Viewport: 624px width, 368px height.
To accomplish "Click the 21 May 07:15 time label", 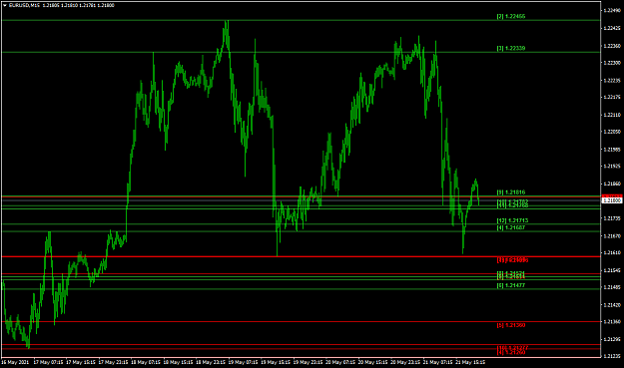I will click(x=437, y=362).
